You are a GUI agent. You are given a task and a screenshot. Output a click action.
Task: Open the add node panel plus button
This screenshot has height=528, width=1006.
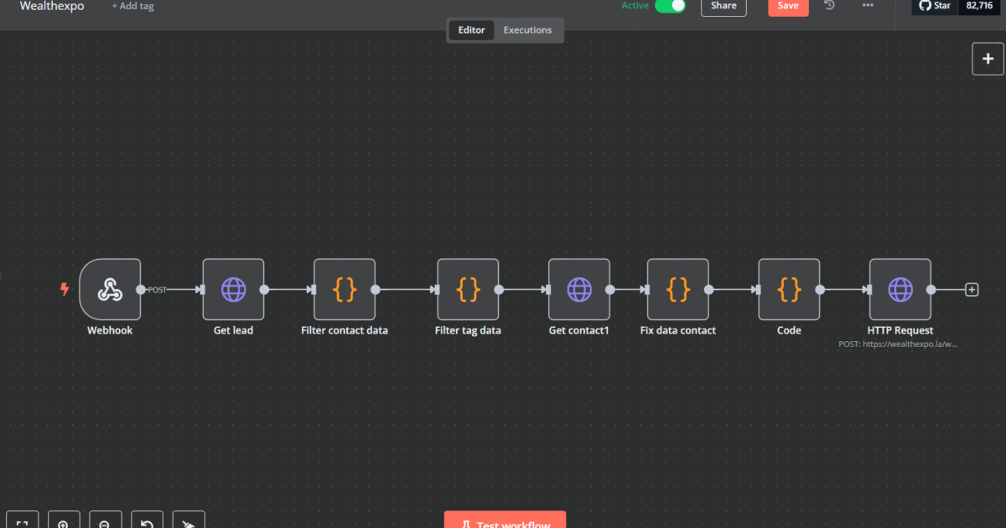pos(988,59)
